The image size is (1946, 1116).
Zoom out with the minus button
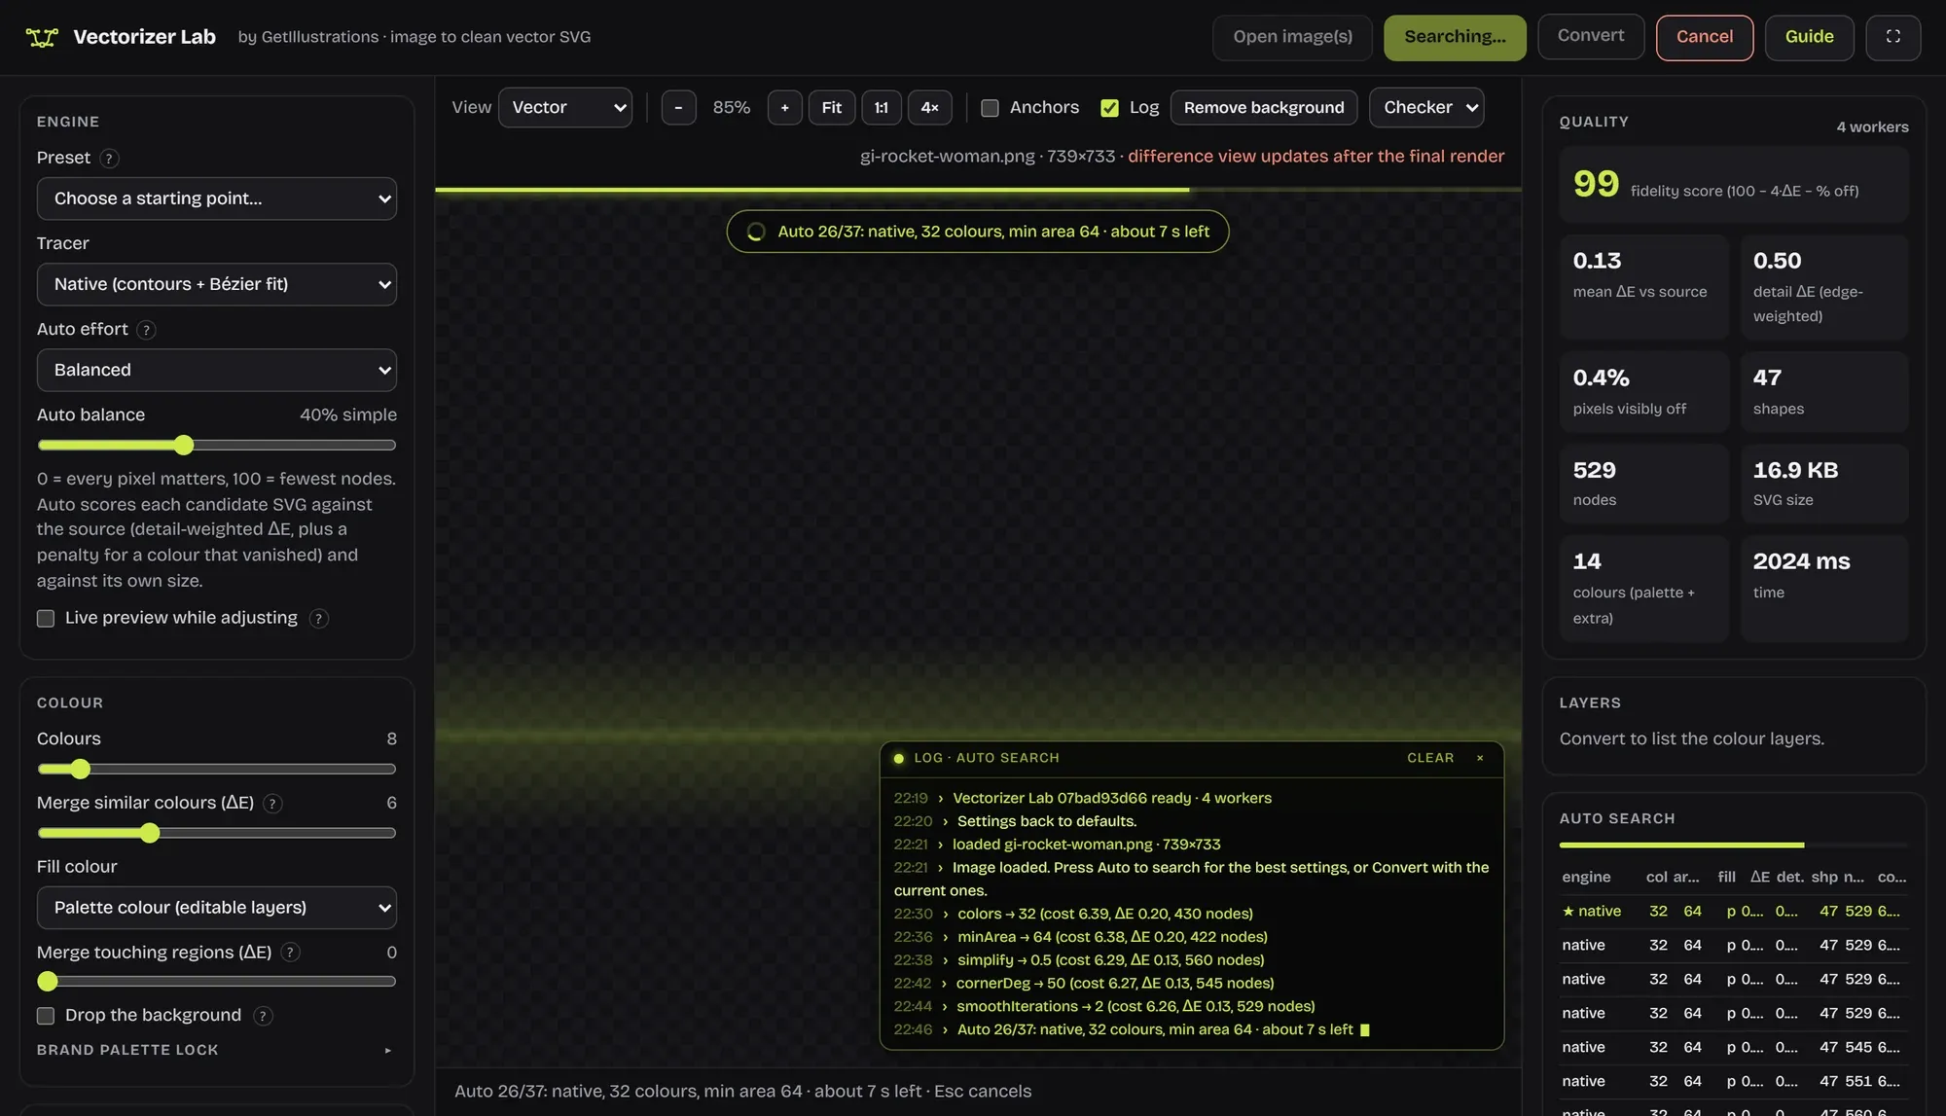click(678, 108)
